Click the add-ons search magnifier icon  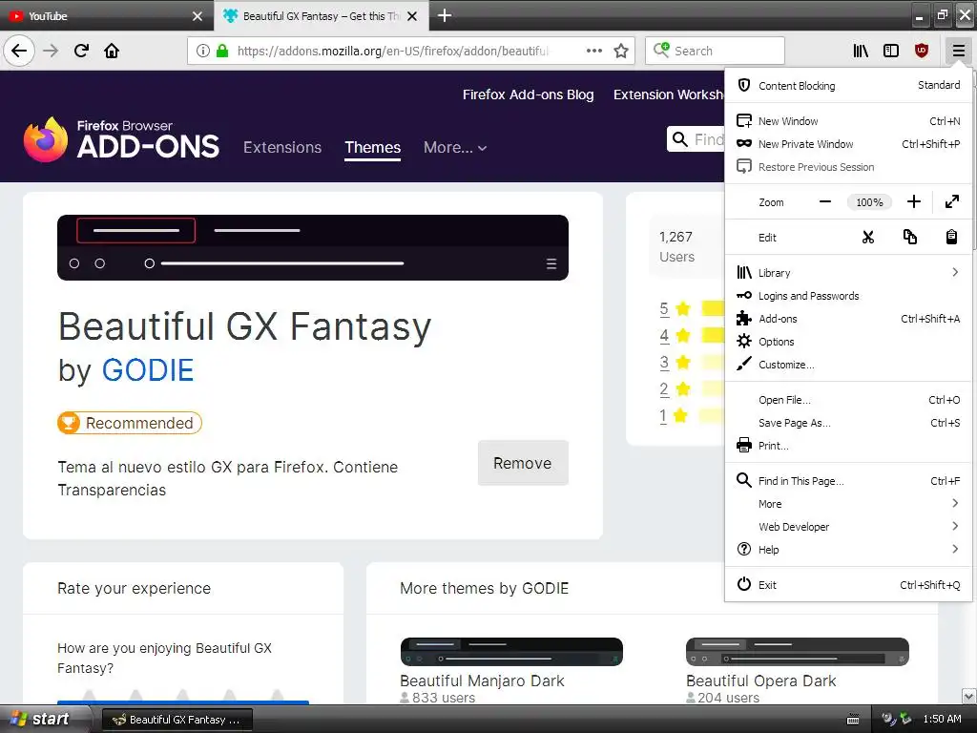coord(680,139)
